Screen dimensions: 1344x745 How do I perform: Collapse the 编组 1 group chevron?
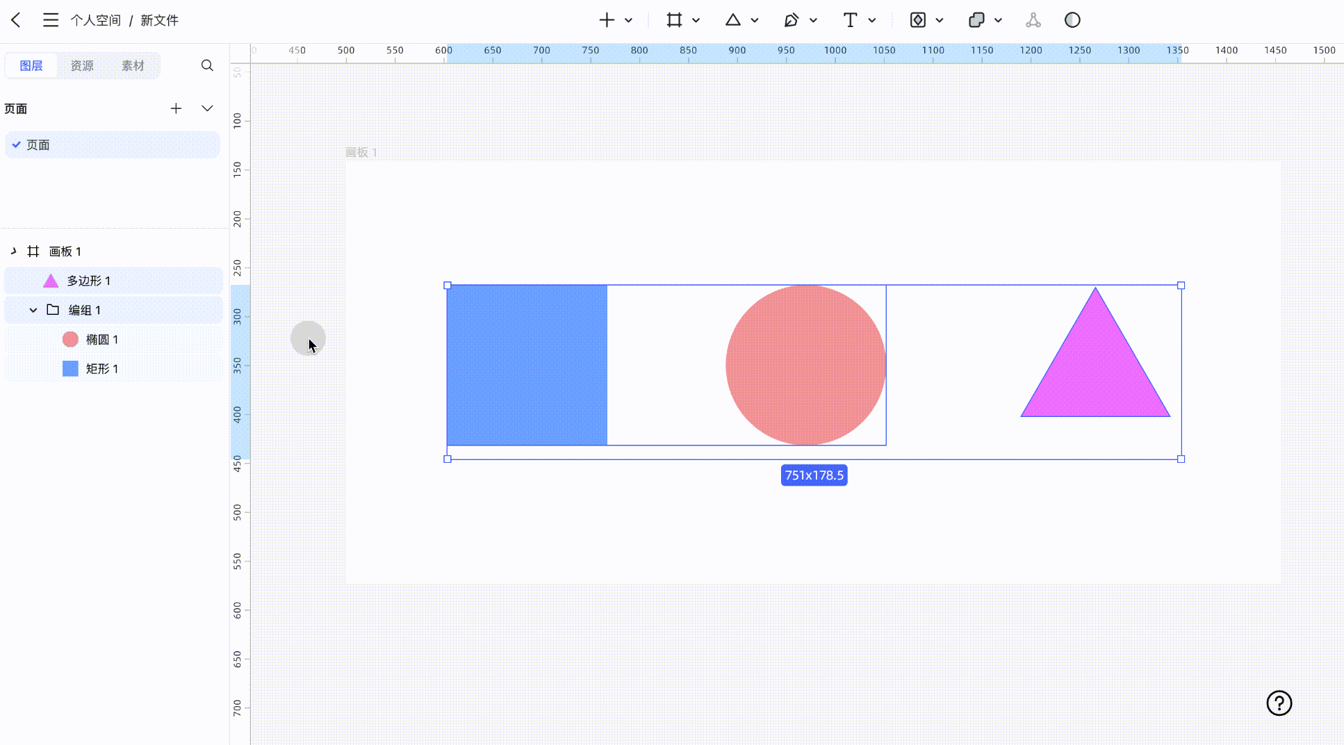point(33,310)
